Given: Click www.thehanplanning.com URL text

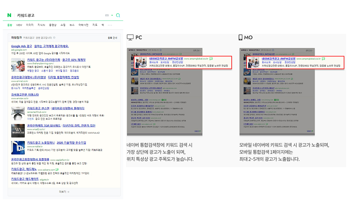Looking at the screenshot, I should point(40,63).
